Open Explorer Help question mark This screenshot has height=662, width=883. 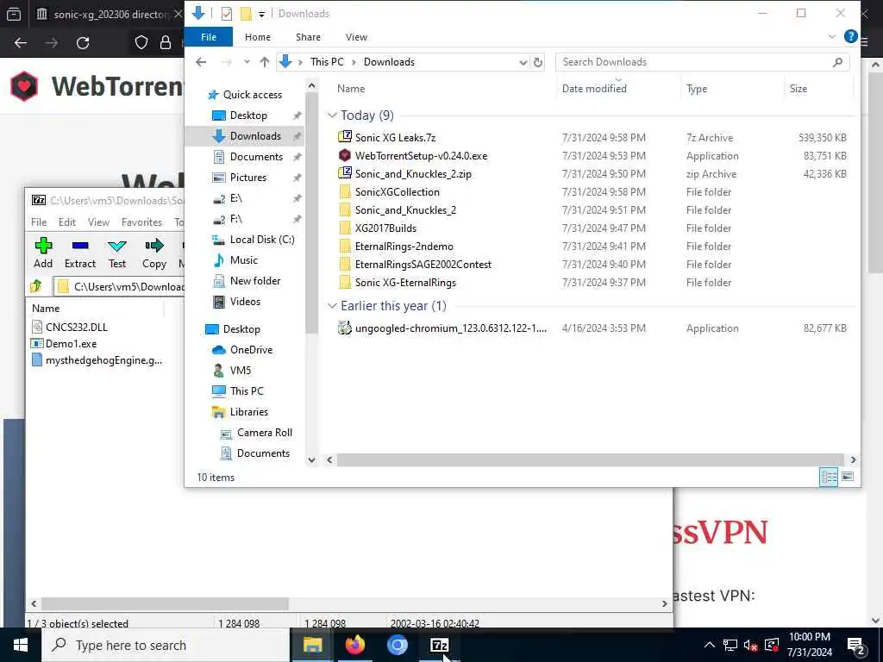point(851,36)
